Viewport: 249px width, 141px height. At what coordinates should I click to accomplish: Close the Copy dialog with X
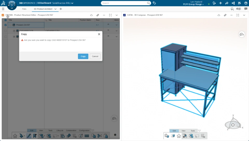coord(99,34)
